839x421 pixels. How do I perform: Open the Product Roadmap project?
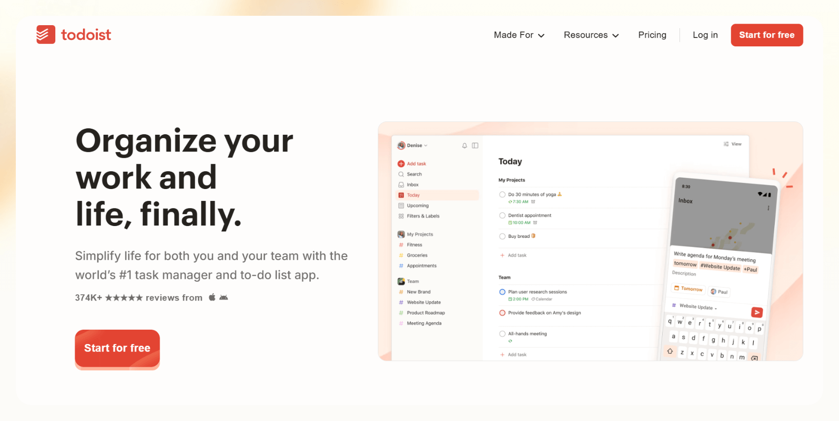[x=426, y=312]
